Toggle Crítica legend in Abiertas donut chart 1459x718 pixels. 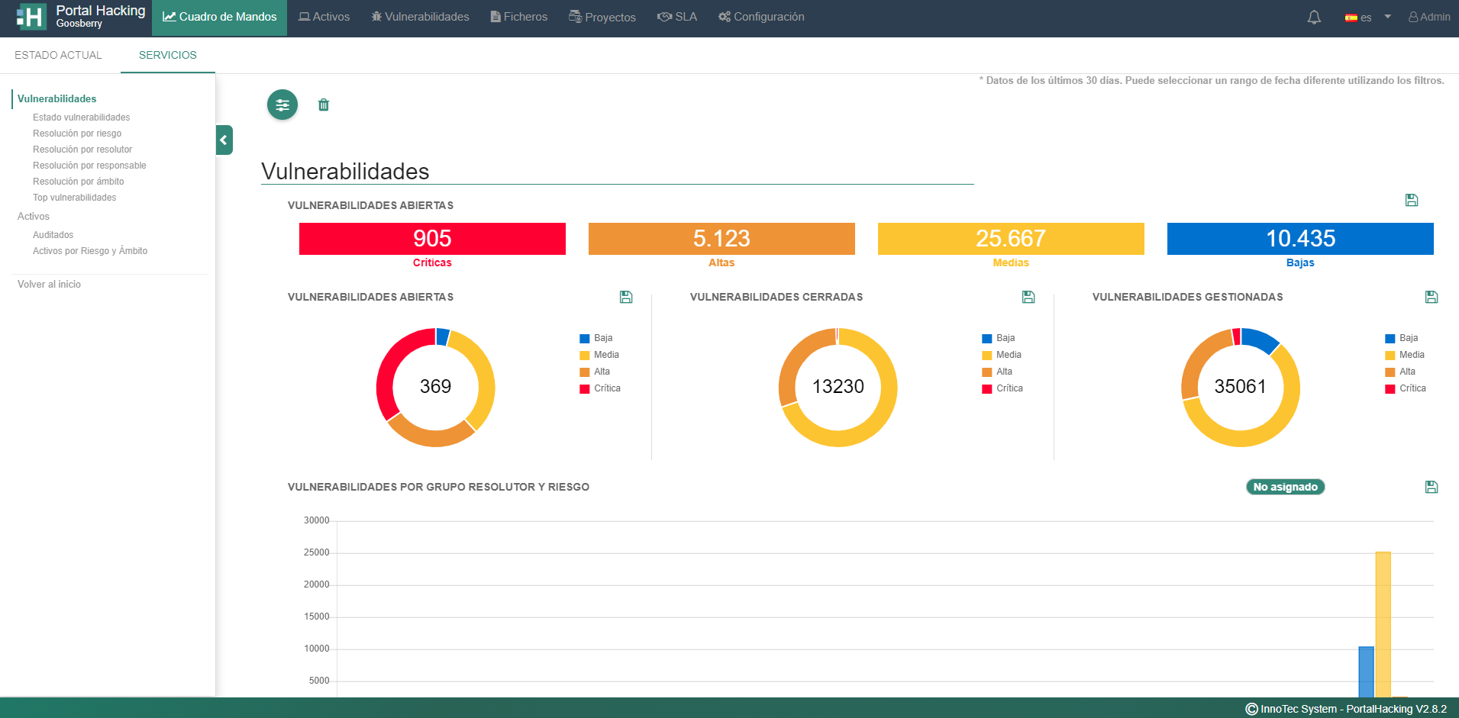[x=600, y=388]
